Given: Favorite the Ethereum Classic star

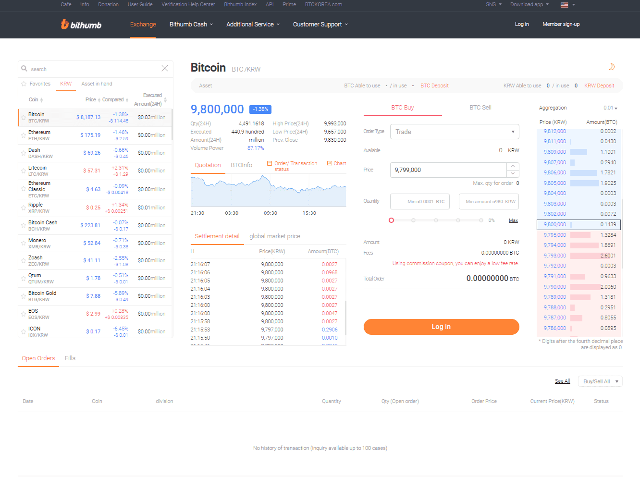Looking at the screenshot, I should [x=24, y=189].
